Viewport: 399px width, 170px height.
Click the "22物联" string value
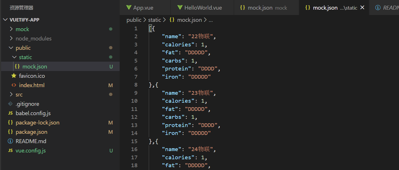pos(200,36)
